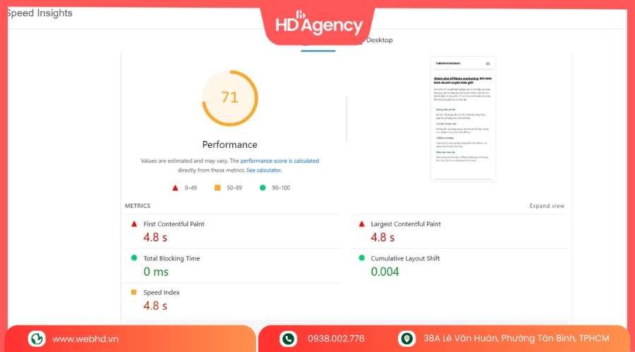
Task: Open the 'performance score is calculated' link
Action: pos(279,161)
